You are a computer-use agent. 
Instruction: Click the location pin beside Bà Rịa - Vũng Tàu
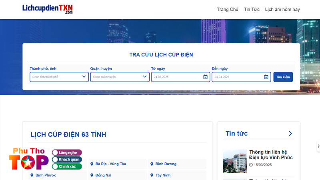tap(92, 164)
